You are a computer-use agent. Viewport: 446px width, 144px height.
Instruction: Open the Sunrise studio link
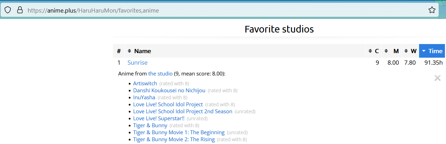(137, 63)
